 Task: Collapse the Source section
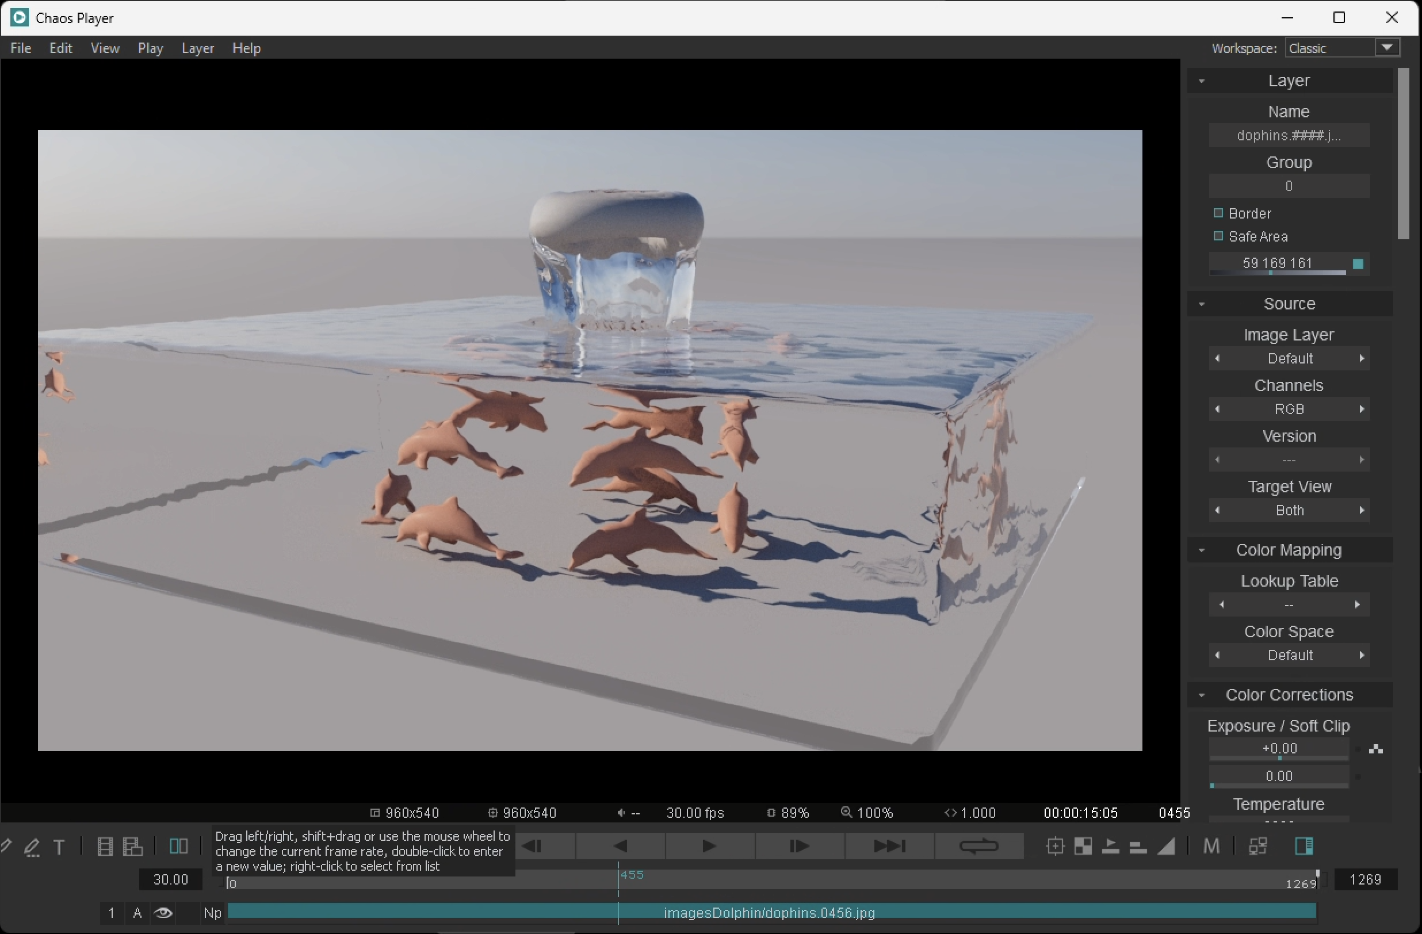point(1202,304)
